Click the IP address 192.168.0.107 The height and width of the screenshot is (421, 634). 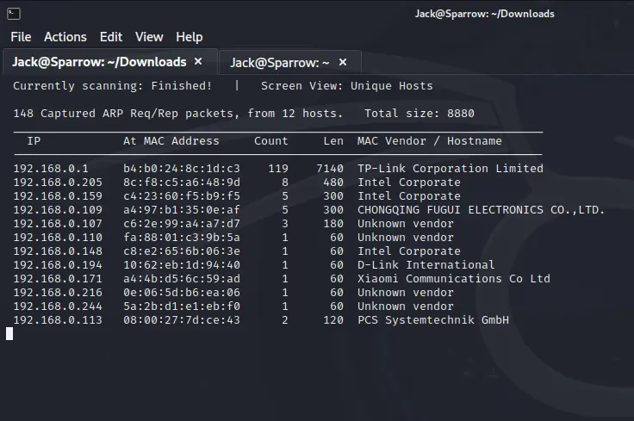click(x=58, y=224)
